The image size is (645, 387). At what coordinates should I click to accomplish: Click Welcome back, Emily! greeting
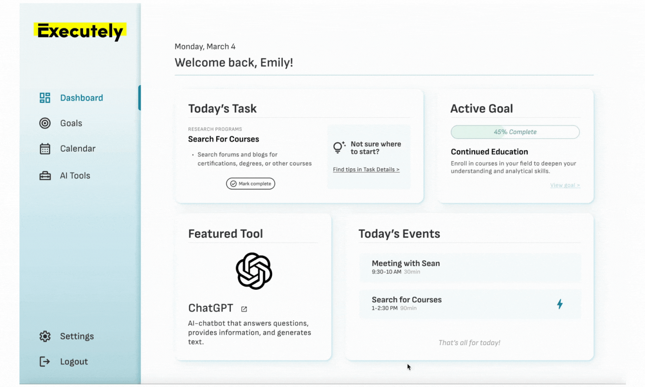[x=234, y=63]
